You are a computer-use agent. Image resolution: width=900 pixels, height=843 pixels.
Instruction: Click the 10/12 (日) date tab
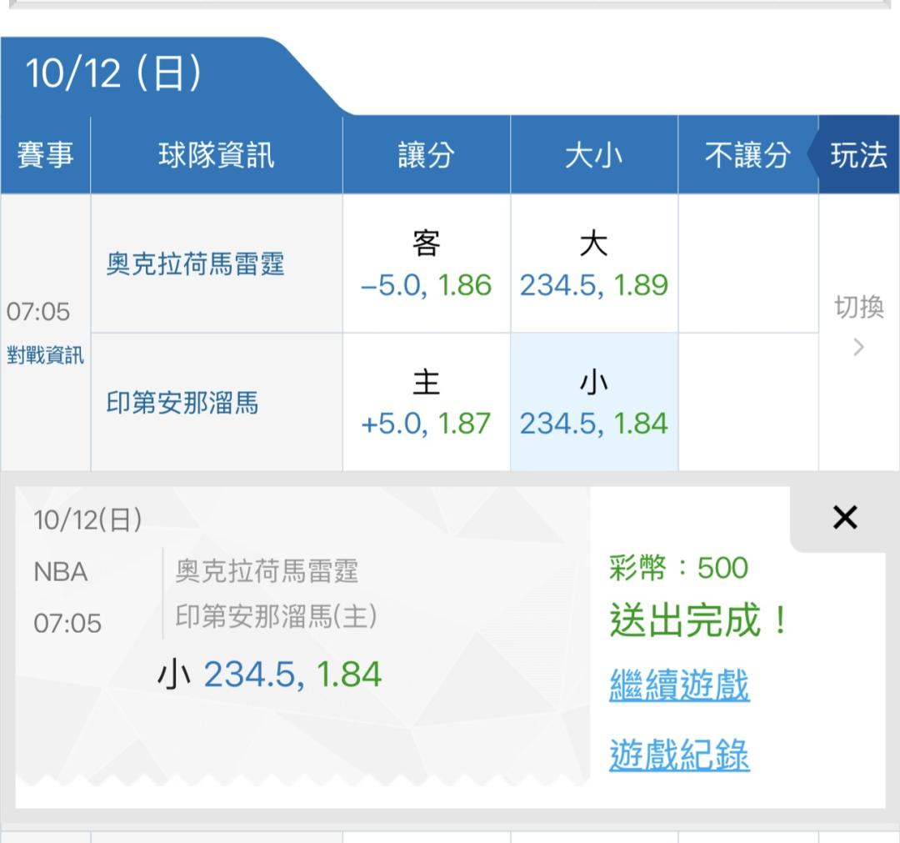[x=115, y=74]
